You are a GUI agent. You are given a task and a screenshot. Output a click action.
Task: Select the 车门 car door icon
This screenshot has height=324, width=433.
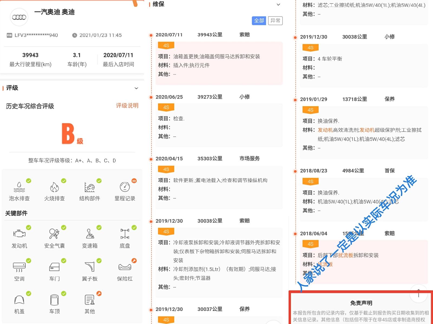[54, 267]
